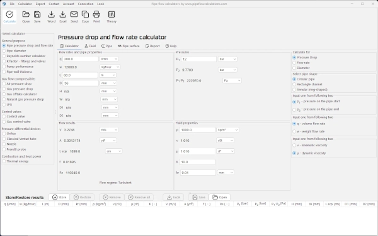Open the diameter D unit dropdown
Screen dimensions: 378x236
[x=108, y=83]
